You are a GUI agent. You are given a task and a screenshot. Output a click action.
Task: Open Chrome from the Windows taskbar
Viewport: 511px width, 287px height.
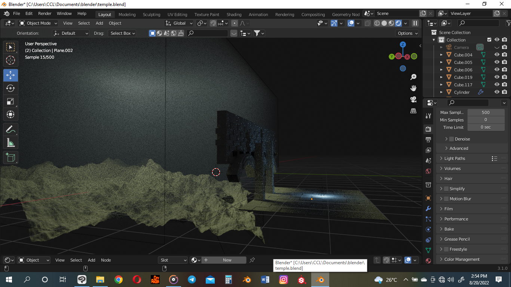click(118, 280)
